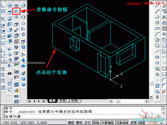Click the Rotate UCS about X icon

pos(3,69)
